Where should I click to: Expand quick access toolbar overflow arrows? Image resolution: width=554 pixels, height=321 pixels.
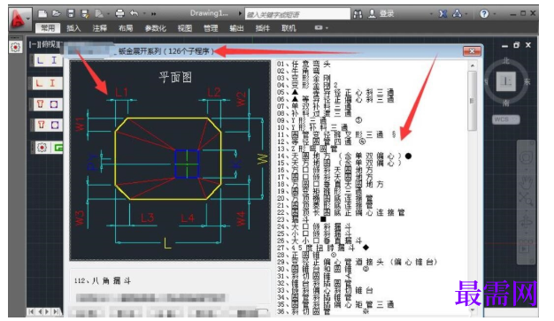(x=154, y=14)
